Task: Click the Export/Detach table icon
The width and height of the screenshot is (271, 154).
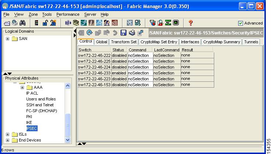Action: (140, 33)
